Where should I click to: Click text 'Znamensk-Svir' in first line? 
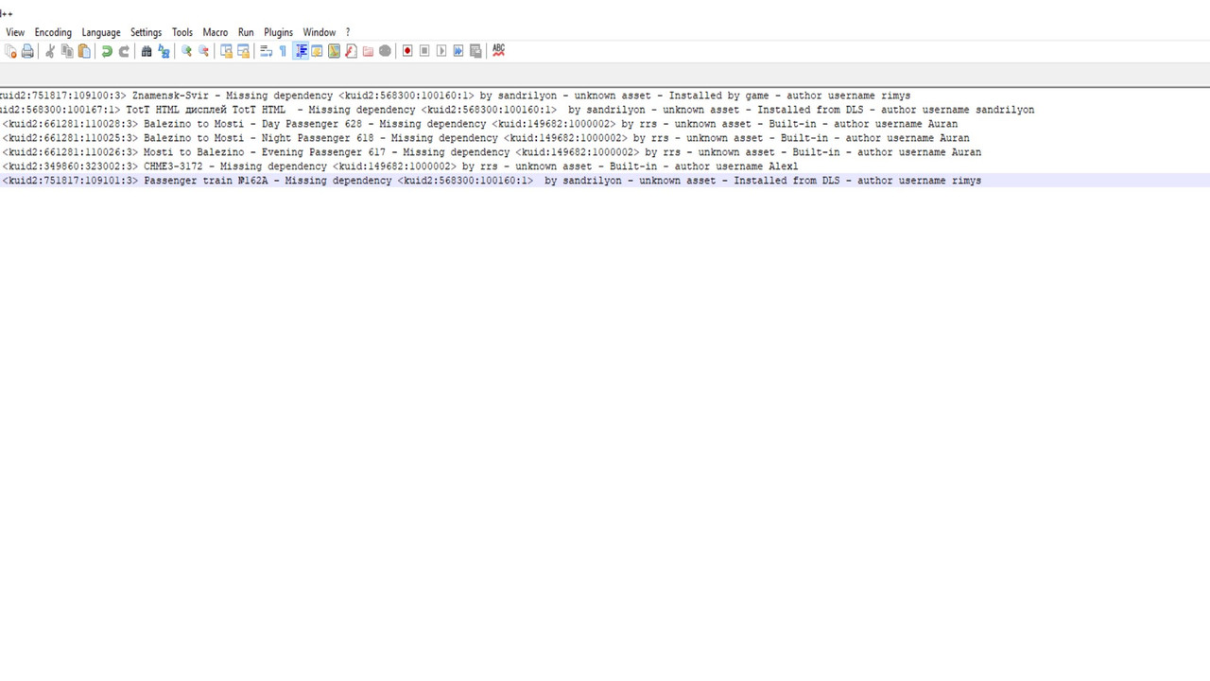point(170,96)
